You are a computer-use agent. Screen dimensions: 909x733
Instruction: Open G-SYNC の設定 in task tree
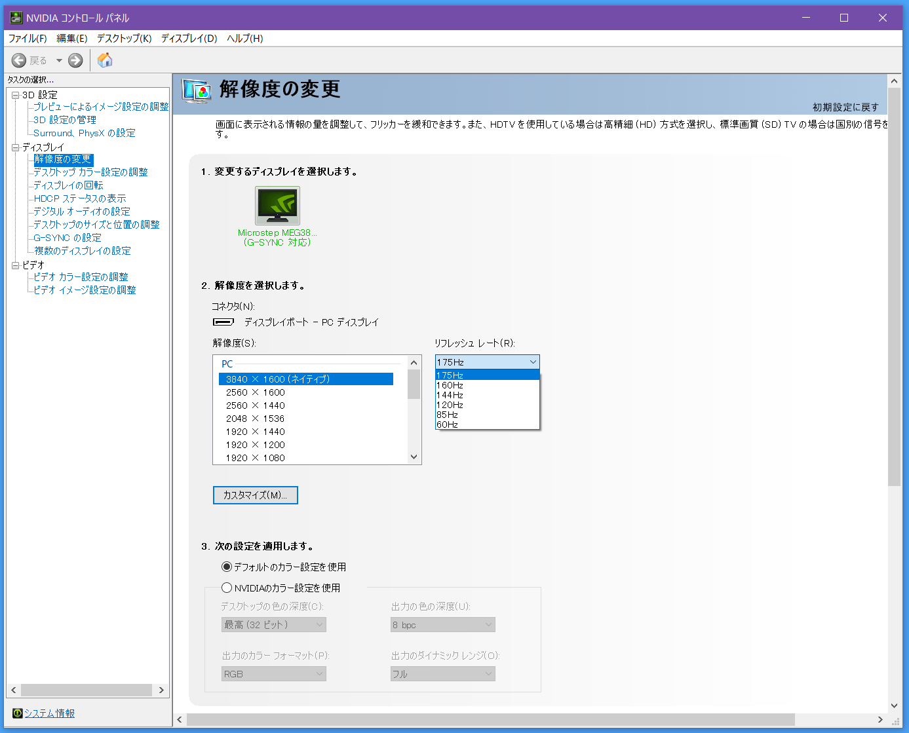68,238
